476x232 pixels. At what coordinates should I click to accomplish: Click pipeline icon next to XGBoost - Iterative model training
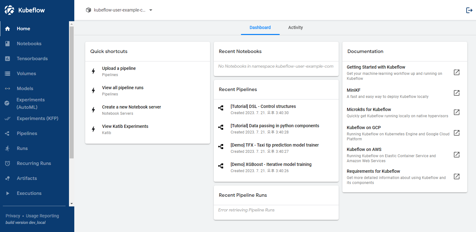(221, 166)
